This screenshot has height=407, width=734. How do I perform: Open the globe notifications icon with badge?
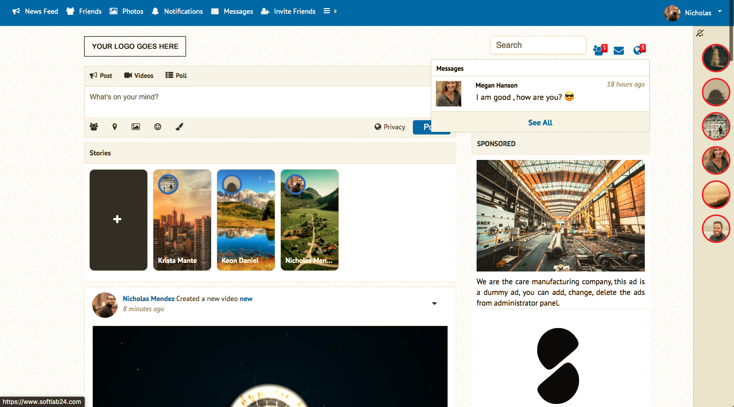[x=638, y=50]
